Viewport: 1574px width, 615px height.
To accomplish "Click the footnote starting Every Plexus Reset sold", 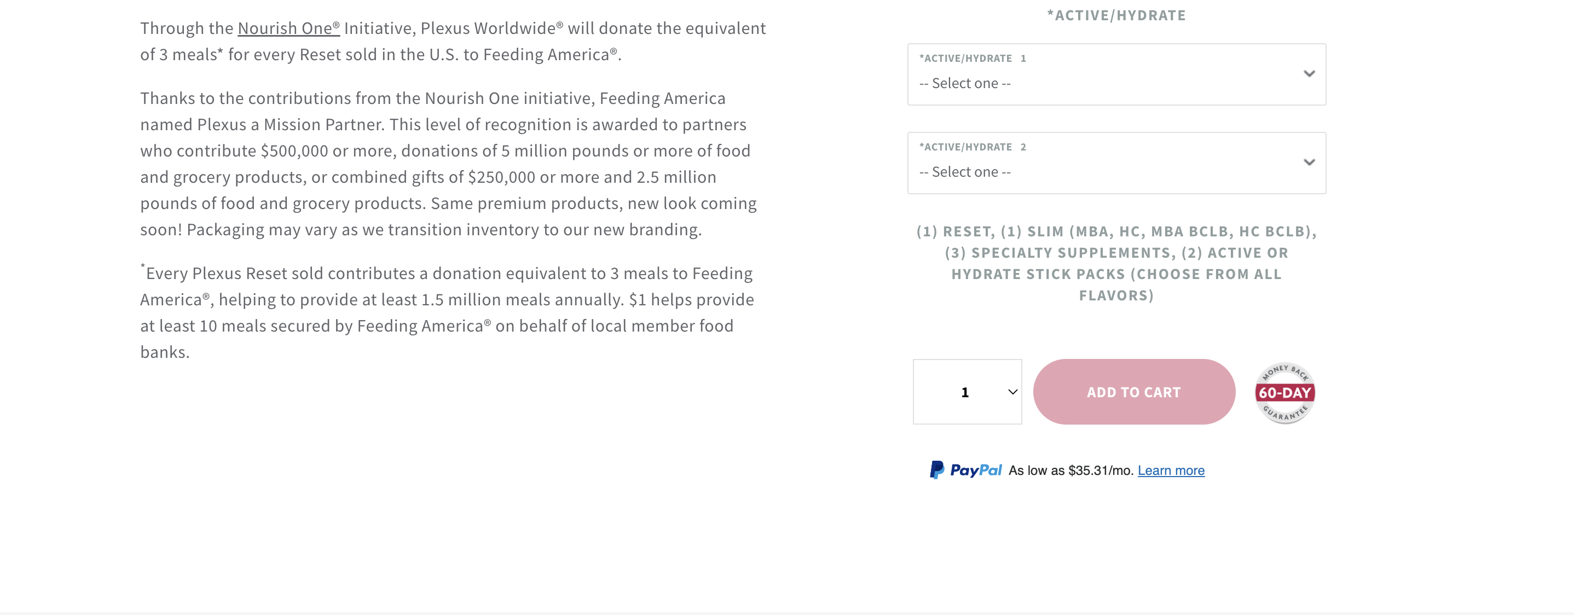I will pyautogui.click(x=447, y=312).
